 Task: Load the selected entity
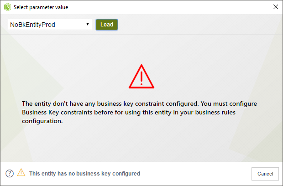pyautogui.click(x=107, y=25)
